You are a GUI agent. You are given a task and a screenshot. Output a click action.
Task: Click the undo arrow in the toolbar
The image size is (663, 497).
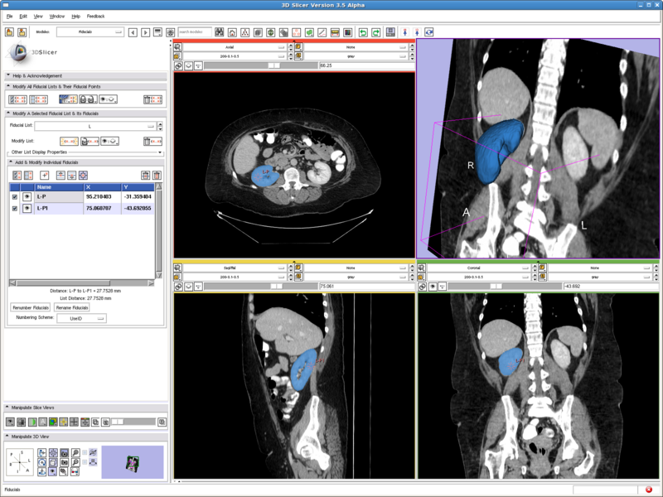pos(362,32)
